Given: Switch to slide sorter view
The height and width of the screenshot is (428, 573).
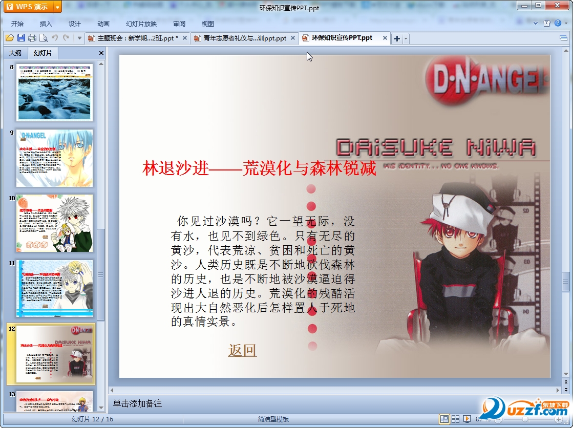Looking at the screenshot, I should pyautogui.click(x=455, y=419).
